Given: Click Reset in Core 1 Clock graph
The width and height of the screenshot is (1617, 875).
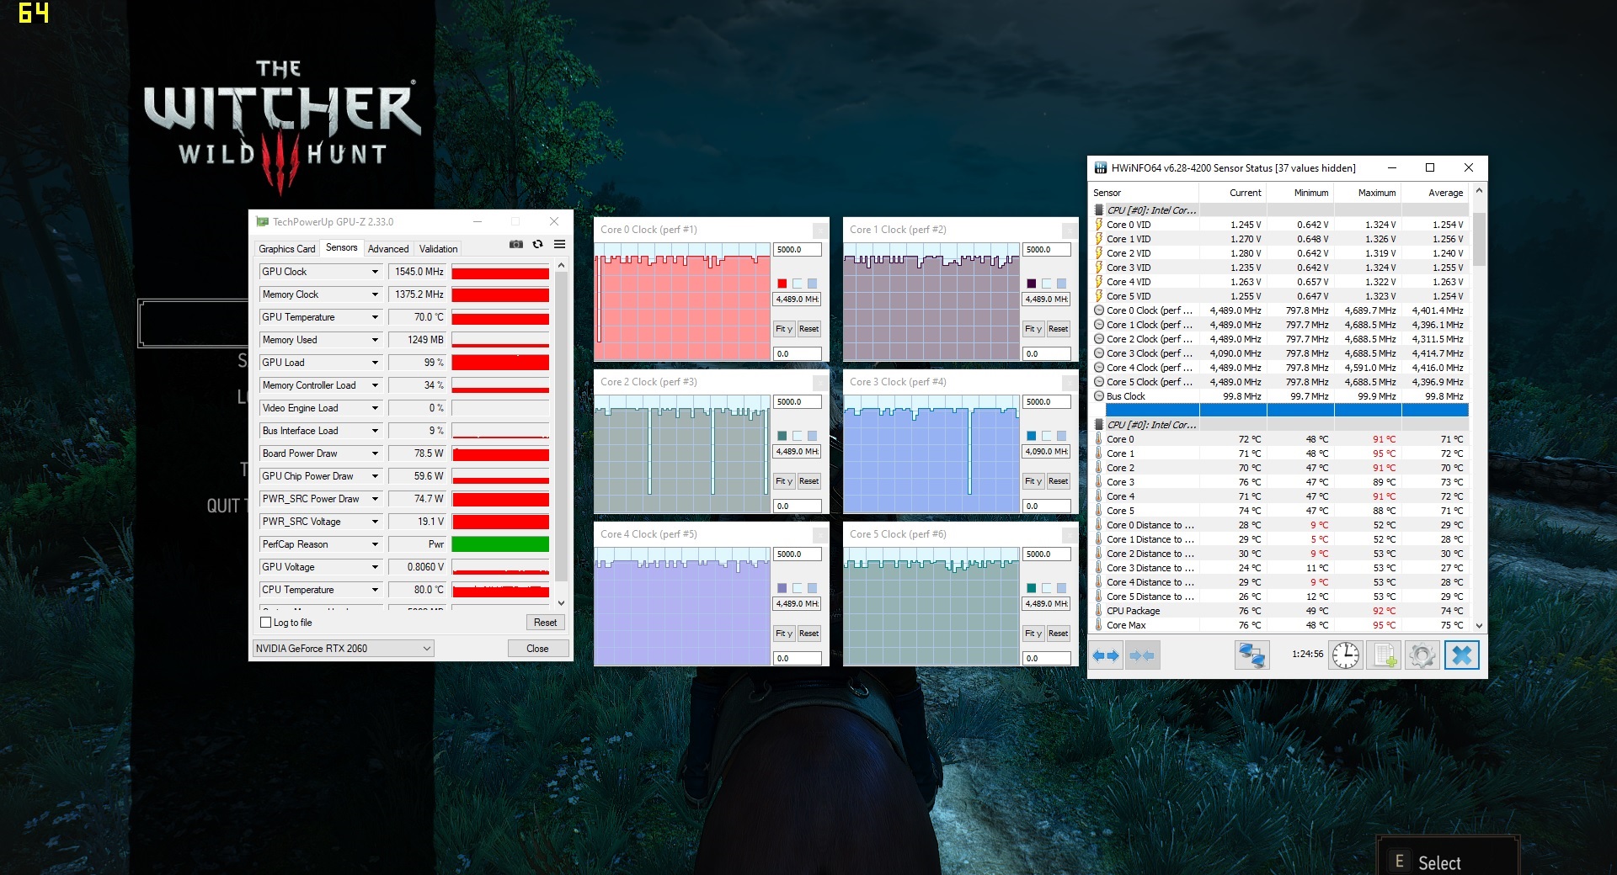Looking at the screenshot, I should pyautogui.click(x=1059, y=329).
